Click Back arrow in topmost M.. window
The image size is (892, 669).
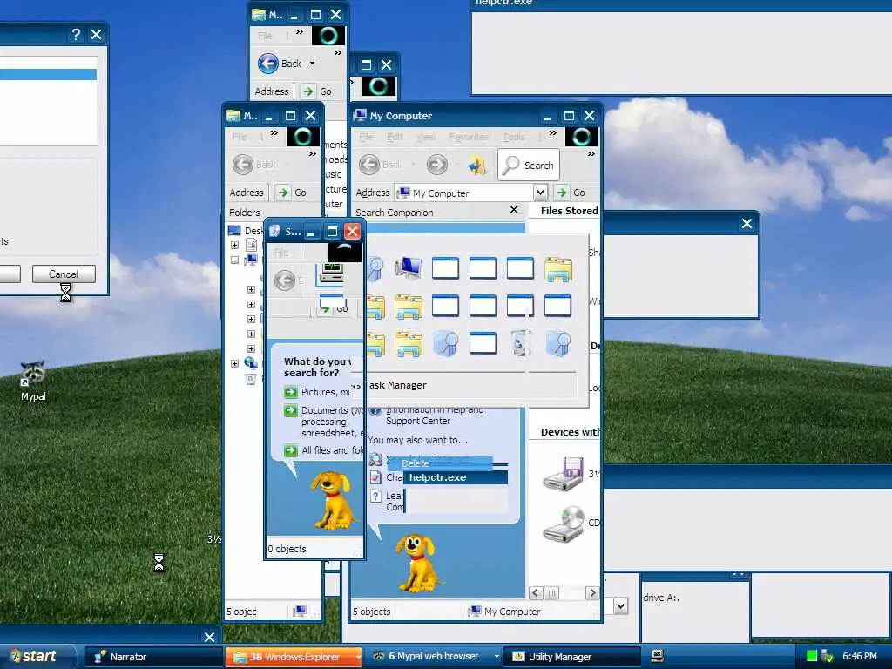268,63
